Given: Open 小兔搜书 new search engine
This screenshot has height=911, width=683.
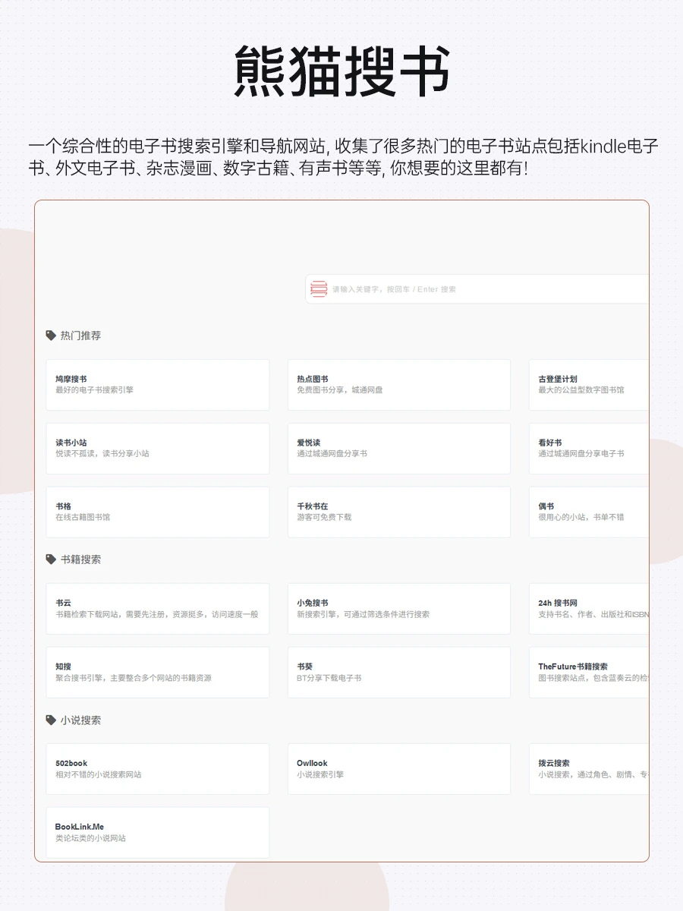Looking at the screenshot, I should [400, 608].
